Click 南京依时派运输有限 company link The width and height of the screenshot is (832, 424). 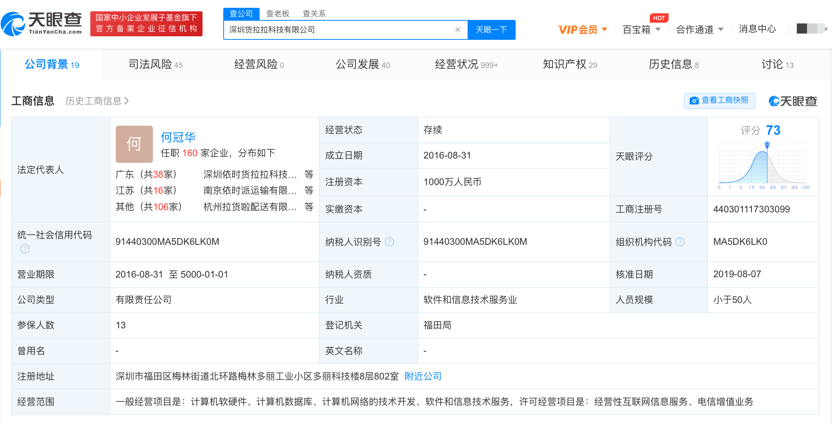(250, 191)
